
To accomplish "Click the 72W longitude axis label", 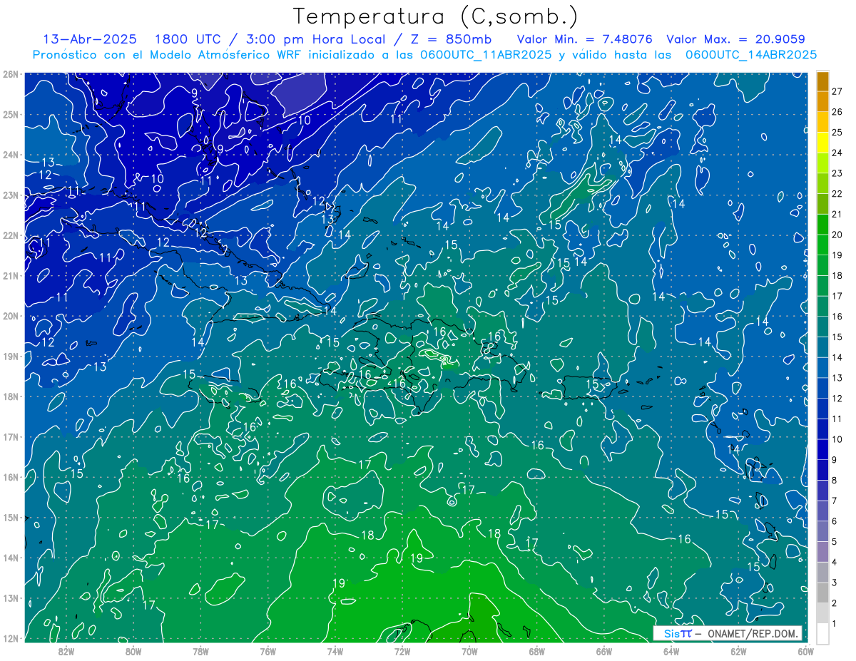I will 402,650.
